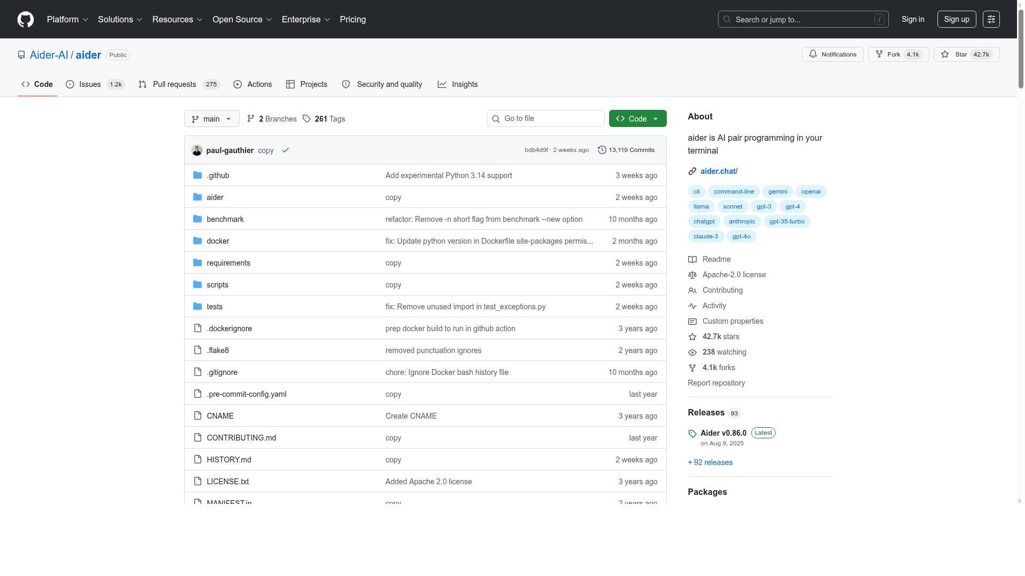Expand the Platform menu
Screen dimensions: 1025x576
tap(67, 20)
